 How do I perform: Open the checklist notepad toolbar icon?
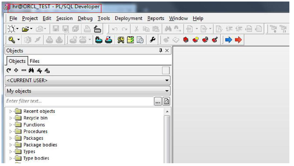(x=131, y=40)
